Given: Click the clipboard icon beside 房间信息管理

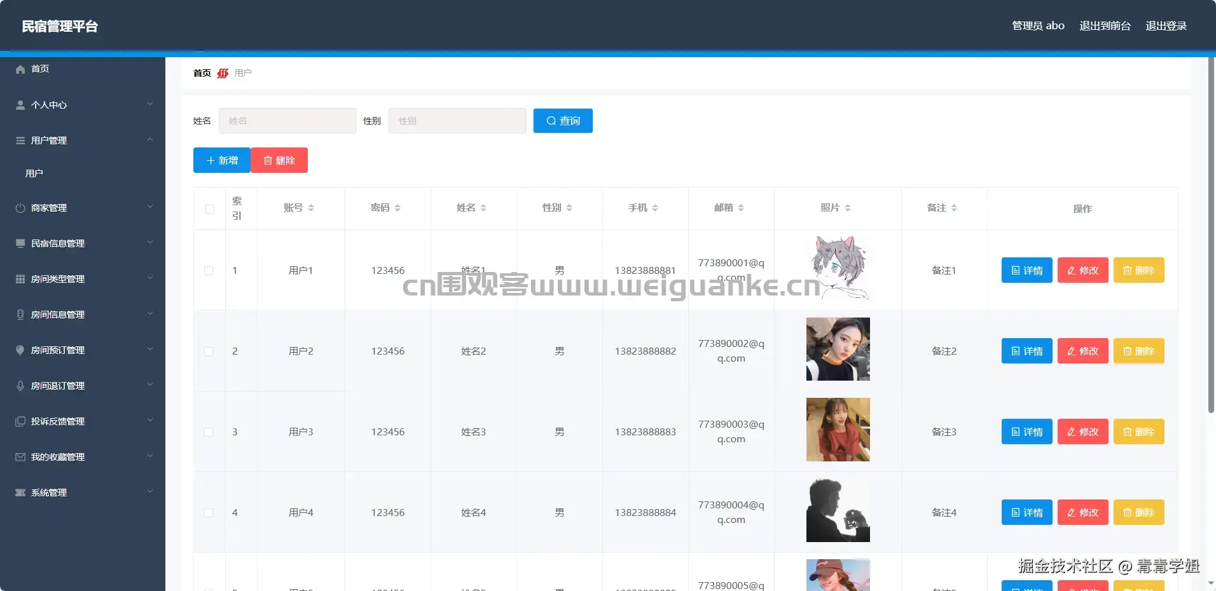Looking at the screenshot, I should (x=20, y=315).
